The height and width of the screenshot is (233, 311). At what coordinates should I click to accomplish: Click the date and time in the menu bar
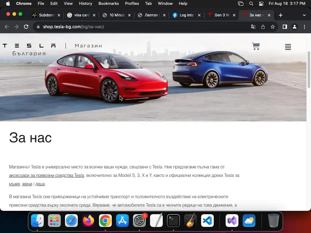point(287,4)
